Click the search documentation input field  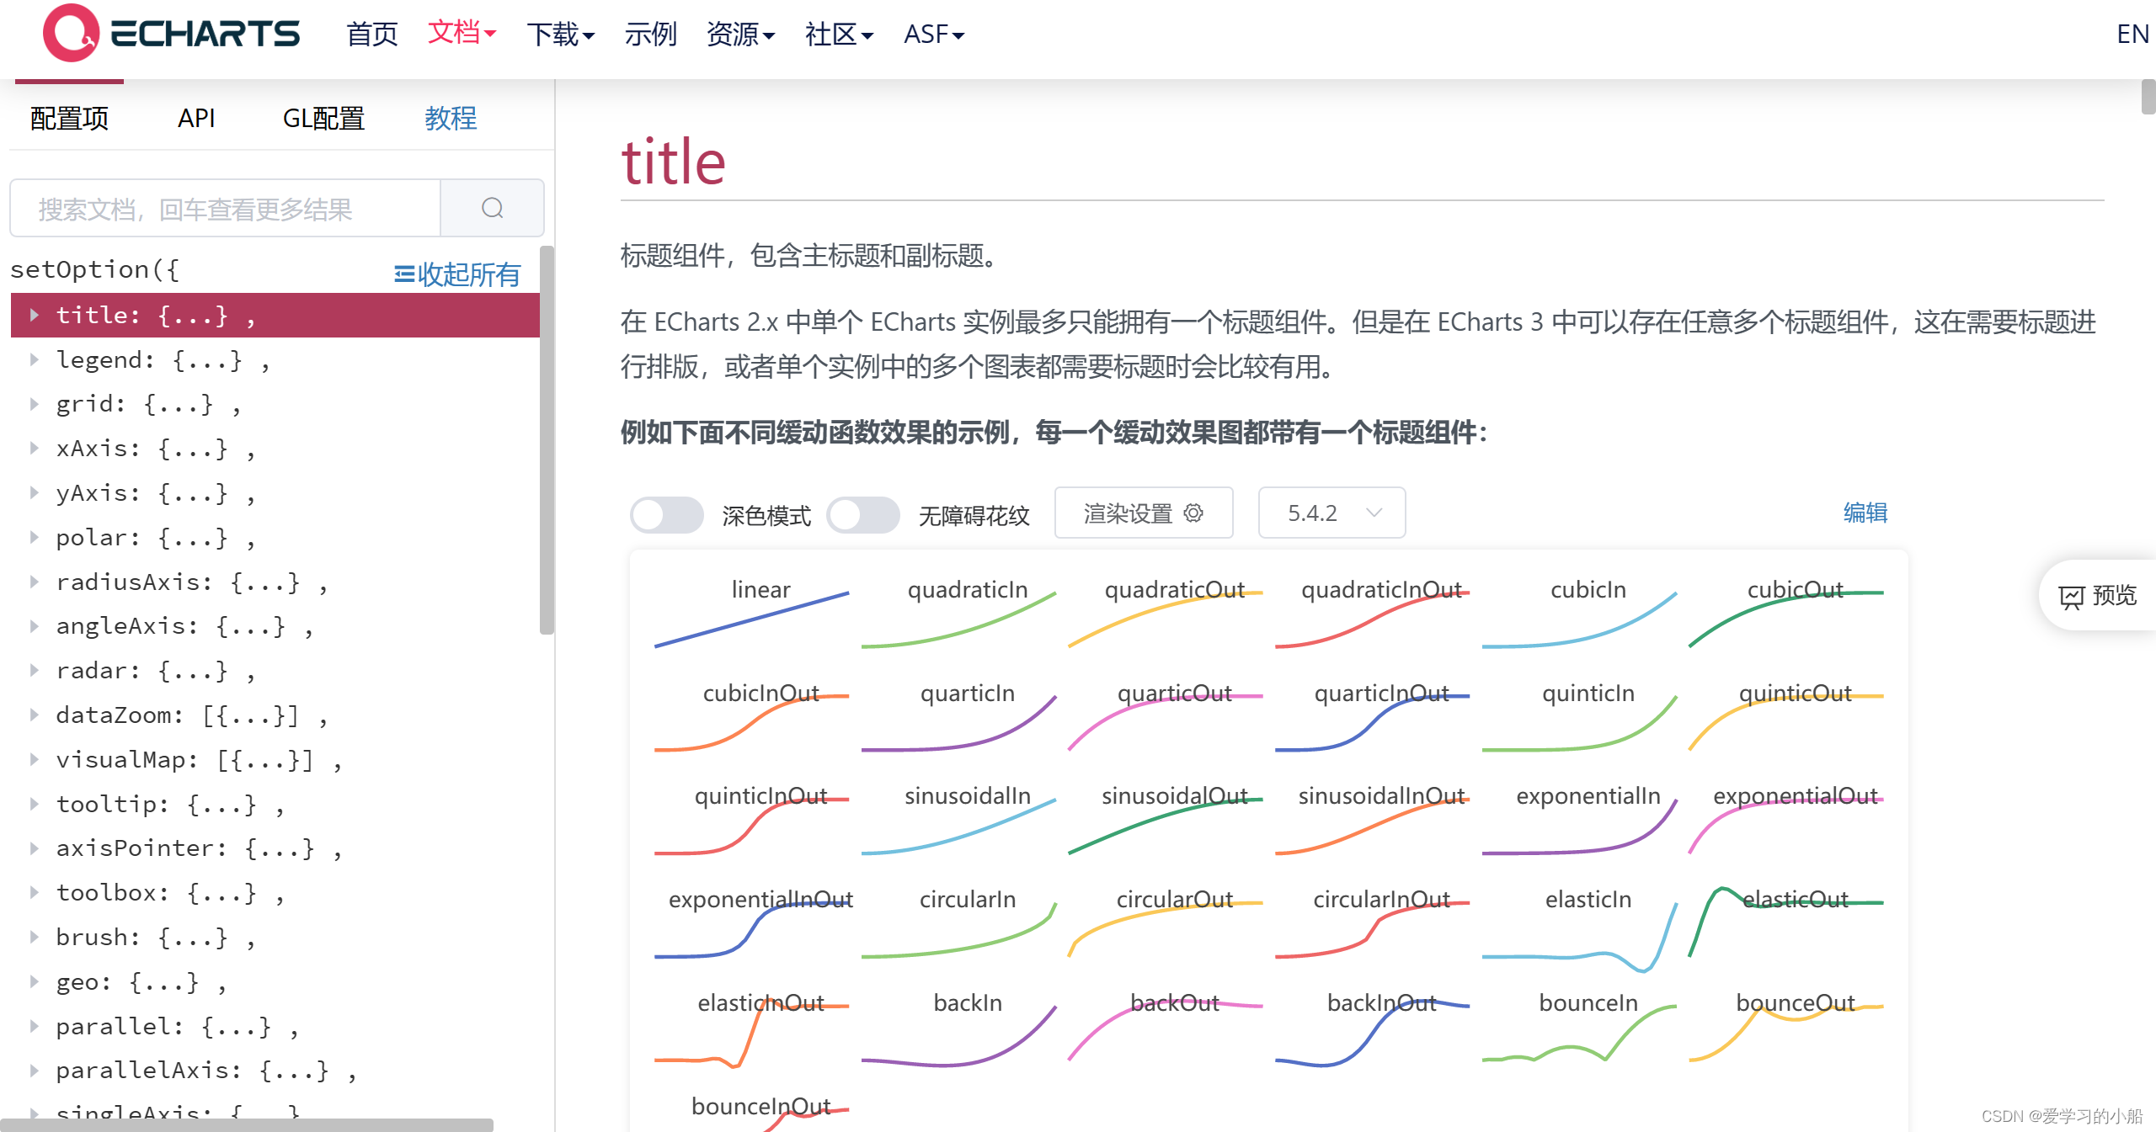pos(225,208)
